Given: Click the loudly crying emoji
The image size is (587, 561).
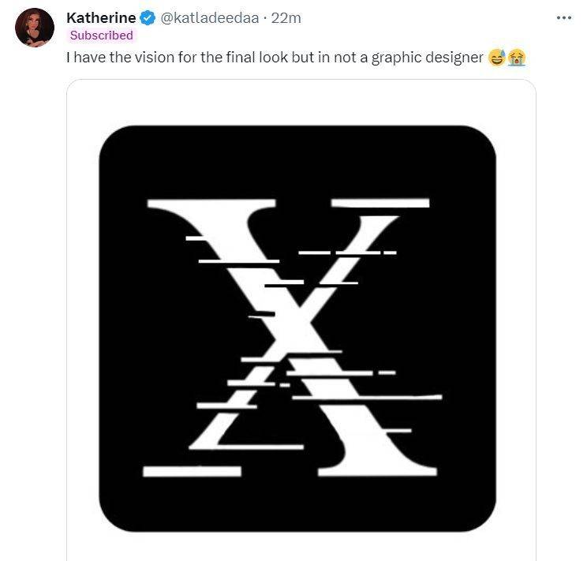Looking at the screenshot, I should 517,58.
